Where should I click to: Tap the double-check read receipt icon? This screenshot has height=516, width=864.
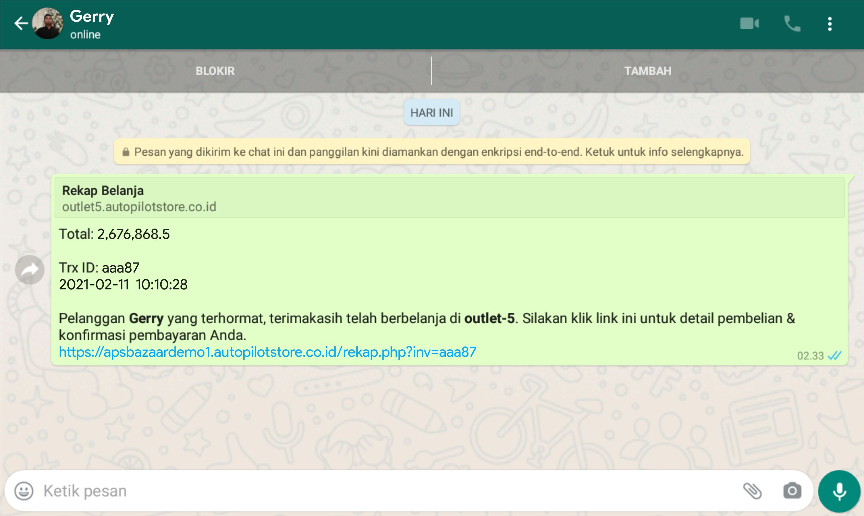pyautogui.click(x=835, y=356)
